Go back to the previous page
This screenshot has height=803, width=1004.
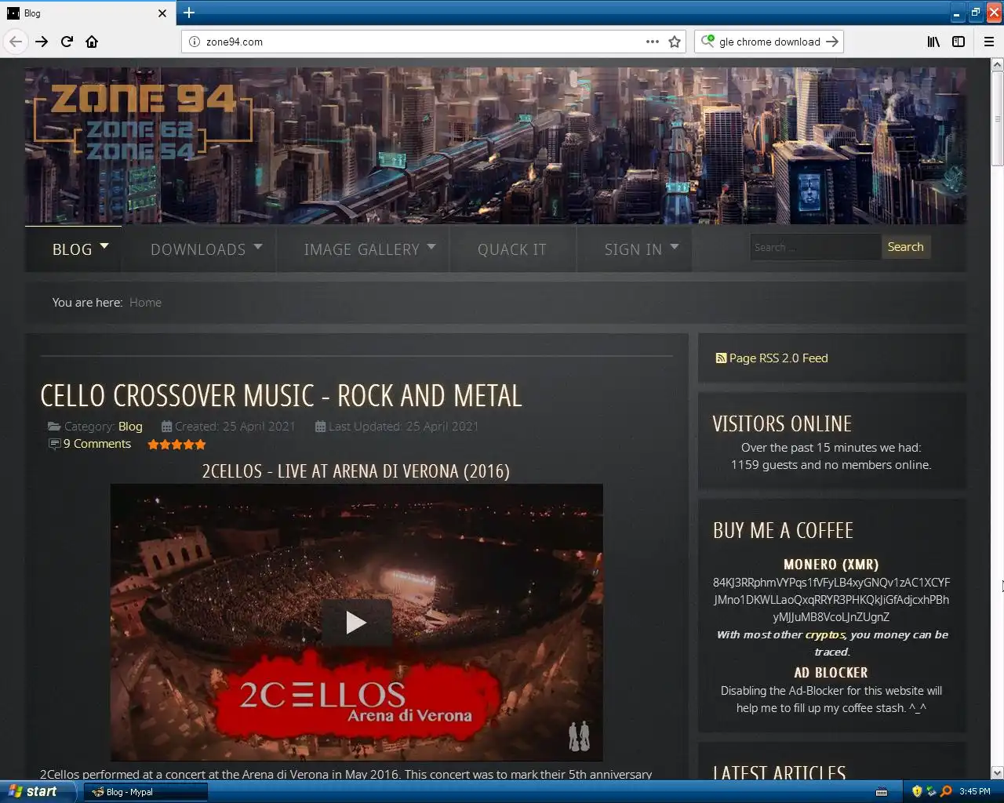16,42
